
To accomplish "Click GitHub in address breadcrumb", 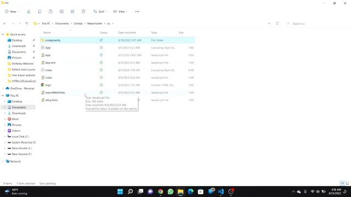I will [x=78, y=24].
